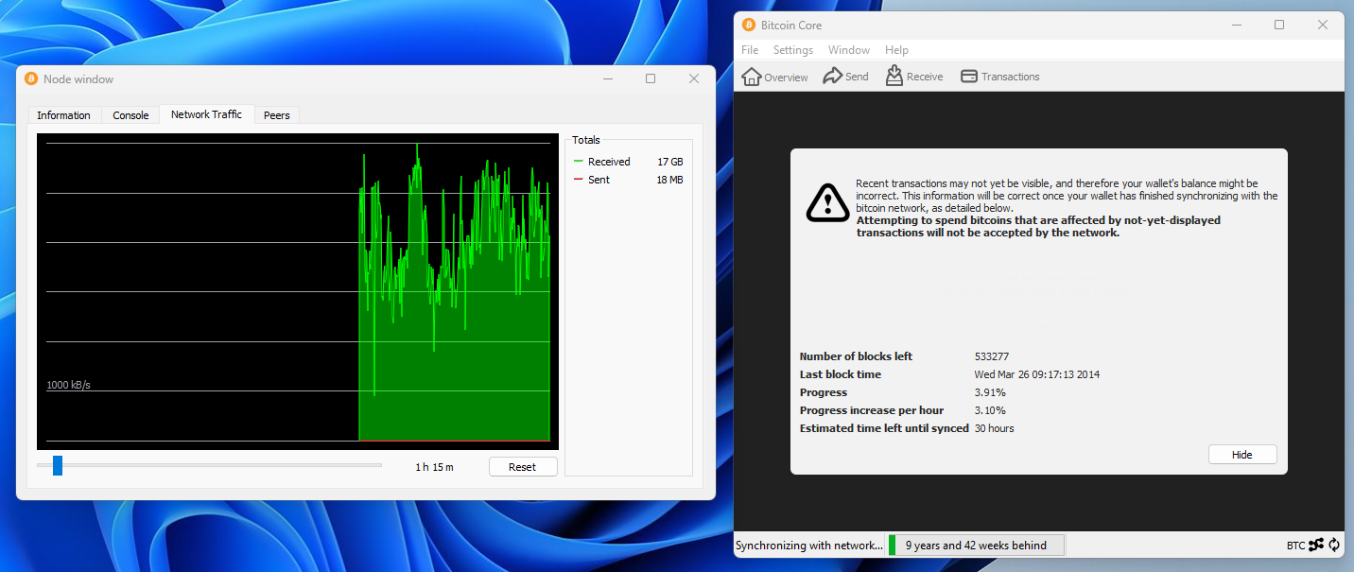The image size is (1354, 572).
Task: Open the Help menu
Action: 896,50
